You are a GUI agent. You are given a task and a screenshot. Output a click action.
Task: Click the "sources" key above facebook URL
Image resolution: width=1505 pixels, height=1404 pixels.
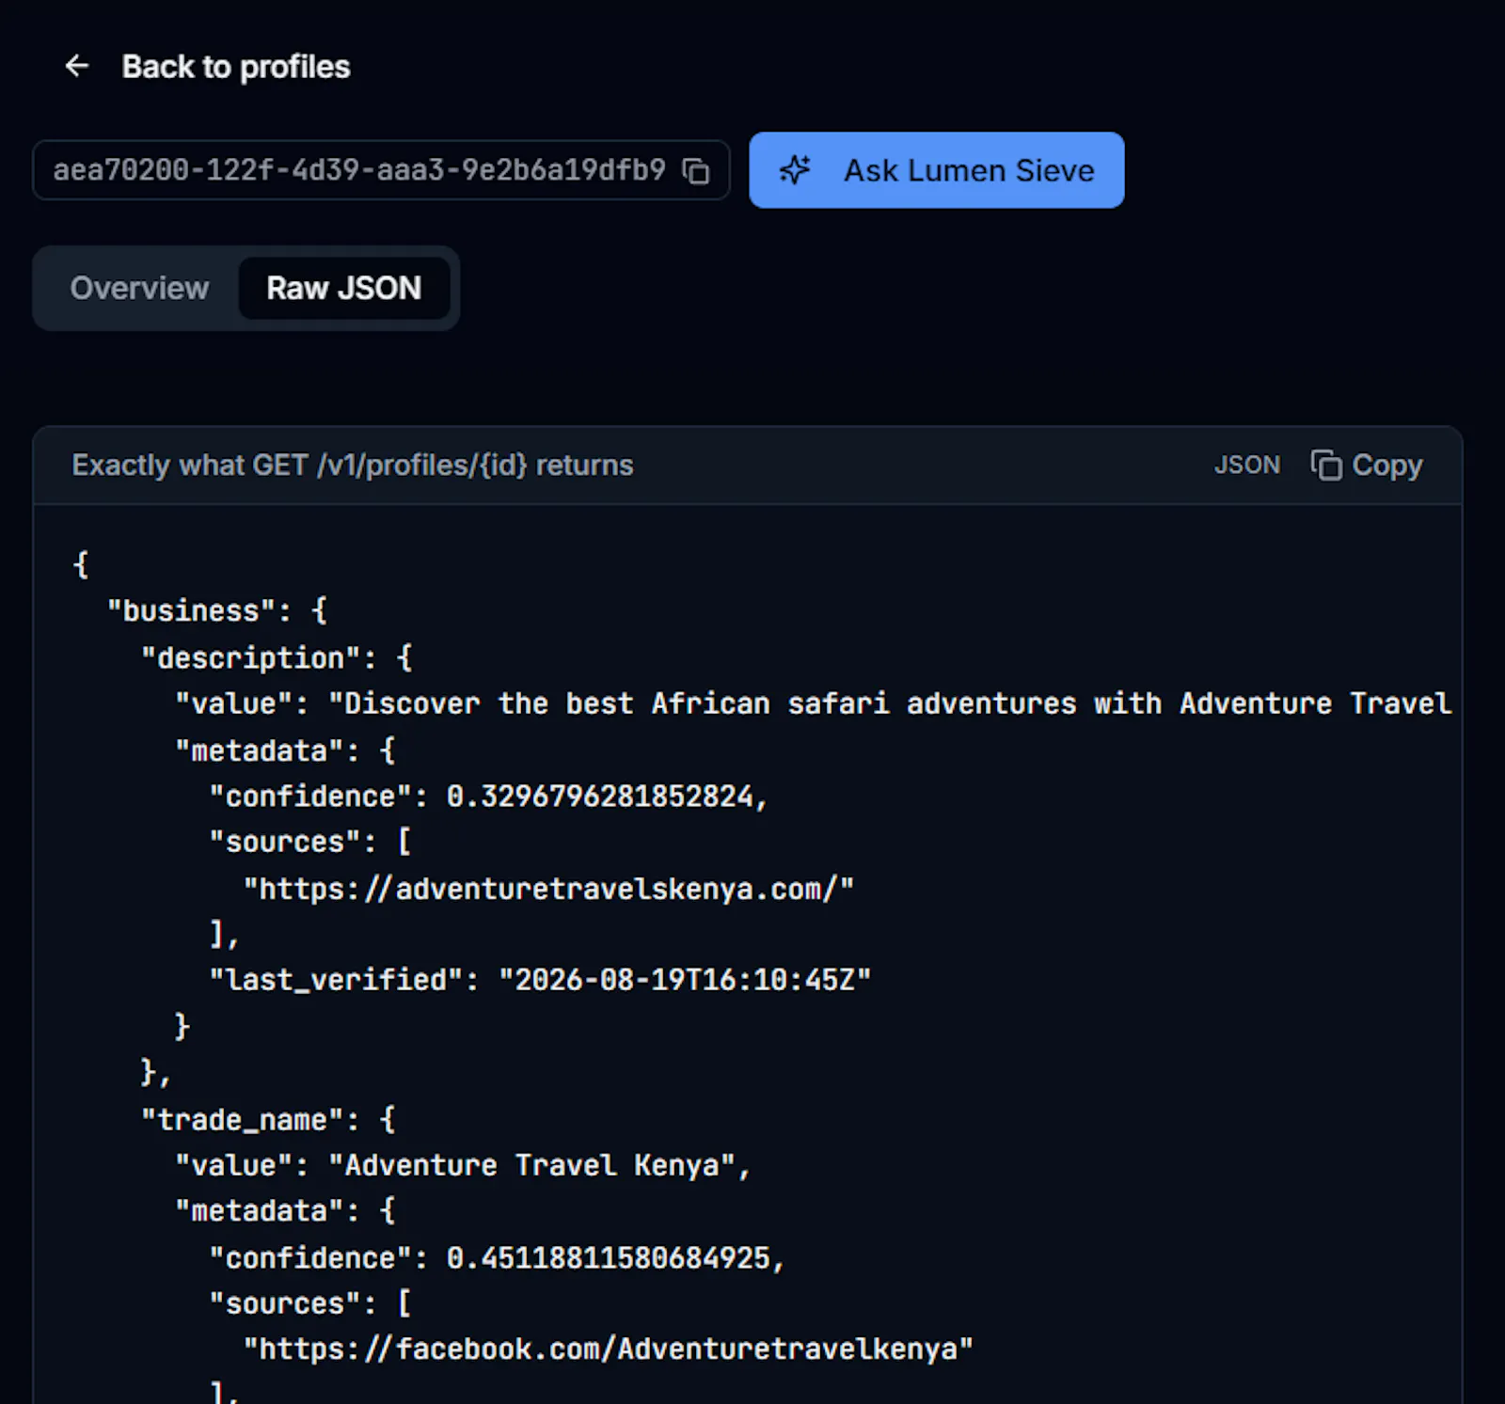click(286, 1303)
